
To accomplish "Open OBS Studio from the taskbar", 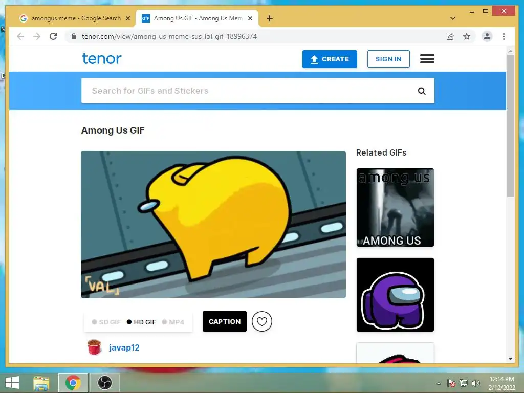I will [x=104, y=383].
